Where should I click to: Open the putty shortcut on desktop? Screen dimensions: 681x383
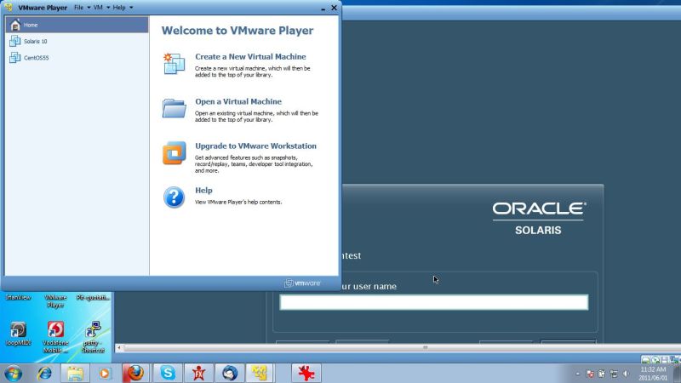tap(93, 337)
